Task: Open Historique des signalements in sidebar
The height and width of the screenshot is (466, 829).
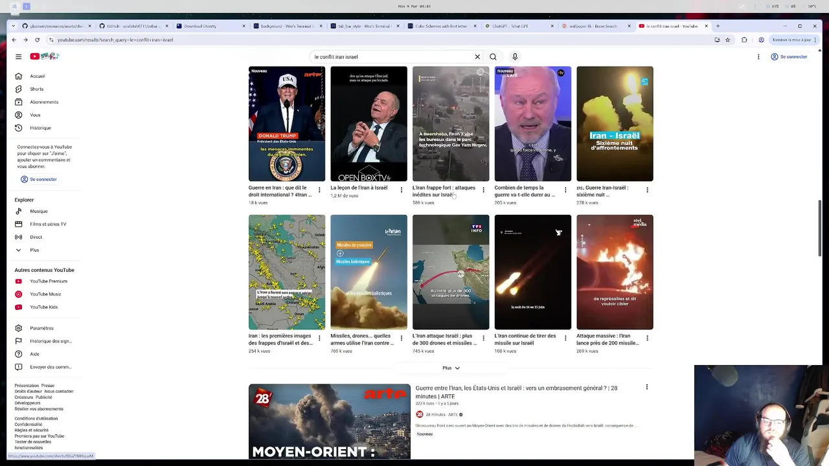Action: click(x=50, y=341)
